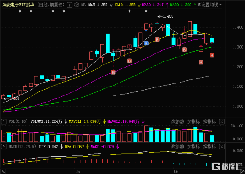Select the MA30 value label
This screenshot has width=245, height=174.
[181, 5]
